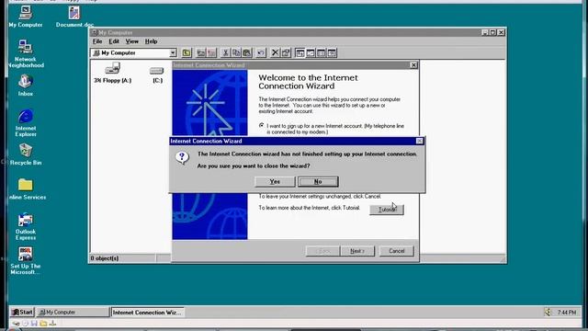The width and height of the screenshot is (588, 331).
Task: Click No to keep the wizard open
Action: (x=318, y=182)
